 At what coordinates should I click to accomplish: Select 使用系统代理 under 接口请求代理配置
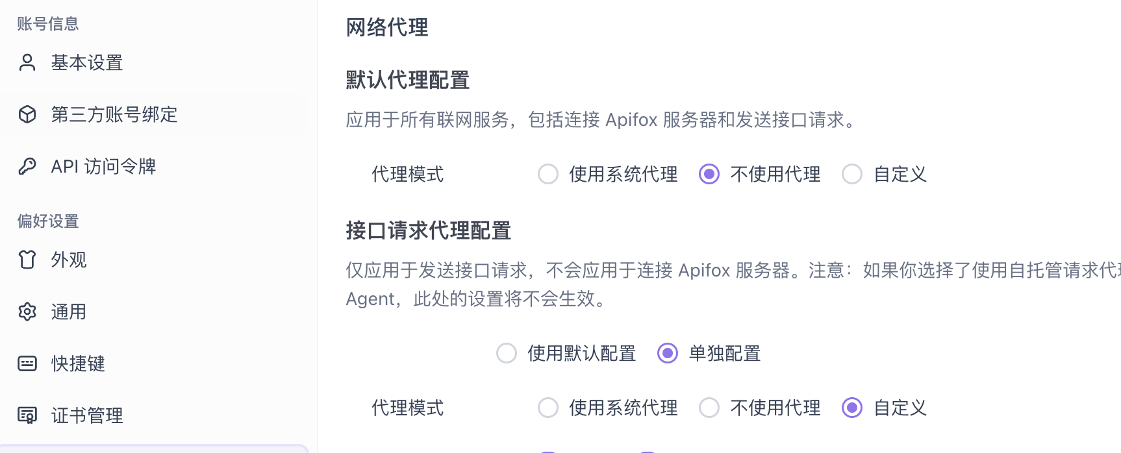click(548, 408)
